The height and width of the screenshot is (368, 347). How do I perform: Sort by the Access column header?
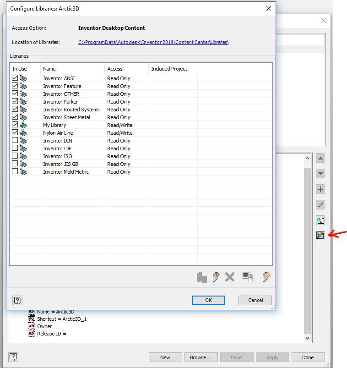tap(127, 69)
